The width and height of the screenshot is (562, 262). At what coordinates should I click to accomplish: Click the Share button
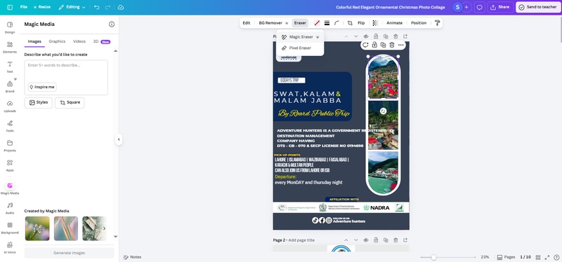click(x=500, y=7)
